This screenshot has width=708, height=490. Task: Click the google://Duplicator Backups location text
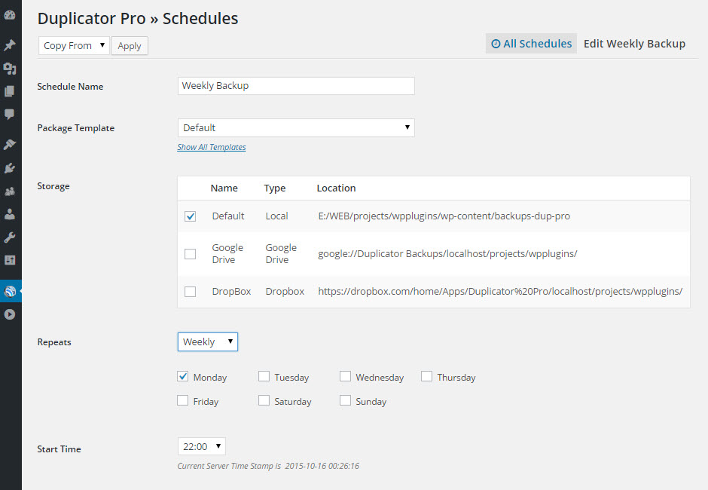pos(447,253)
